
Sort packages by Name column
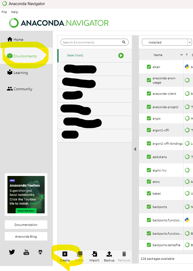click(158, 55)
